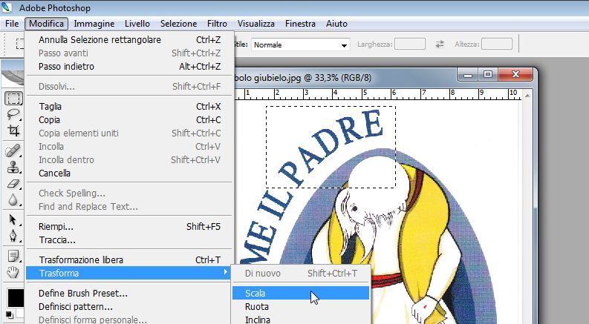The image size is (589, 324).
Task: Click the greyed Check Spelling... entry
Action: click(x=129, y=193)
